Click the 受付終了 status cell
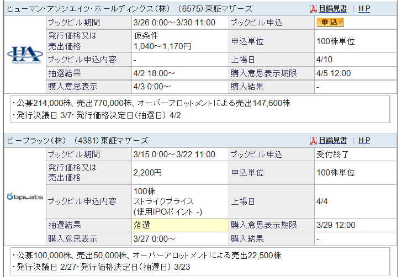Image resolution: width=402 pixels, height=277 pixels. click(356, 155)
